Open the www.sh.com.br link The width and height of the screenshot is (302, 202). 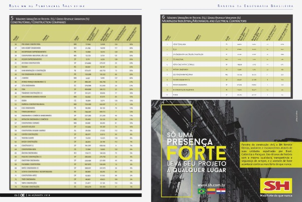(x=211, y=185)
